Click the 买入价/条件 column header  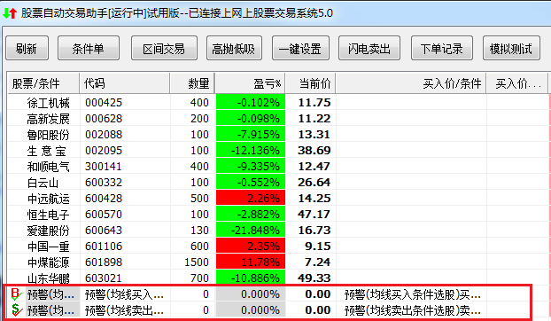411,83
